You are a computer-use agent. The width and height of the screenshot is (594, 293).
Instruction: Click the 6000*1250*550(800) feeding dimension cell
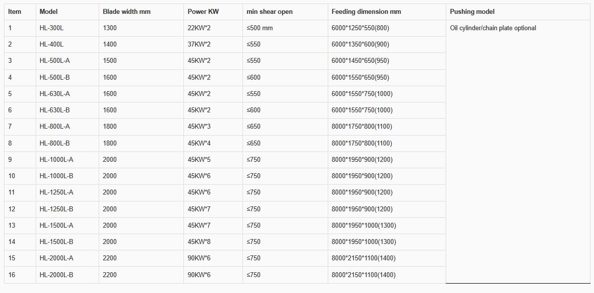[x=360, y=28]
